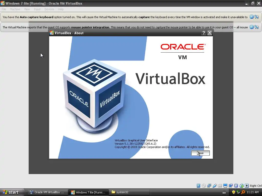Open the View menu
262x196 pixels.
pos(27,9)
